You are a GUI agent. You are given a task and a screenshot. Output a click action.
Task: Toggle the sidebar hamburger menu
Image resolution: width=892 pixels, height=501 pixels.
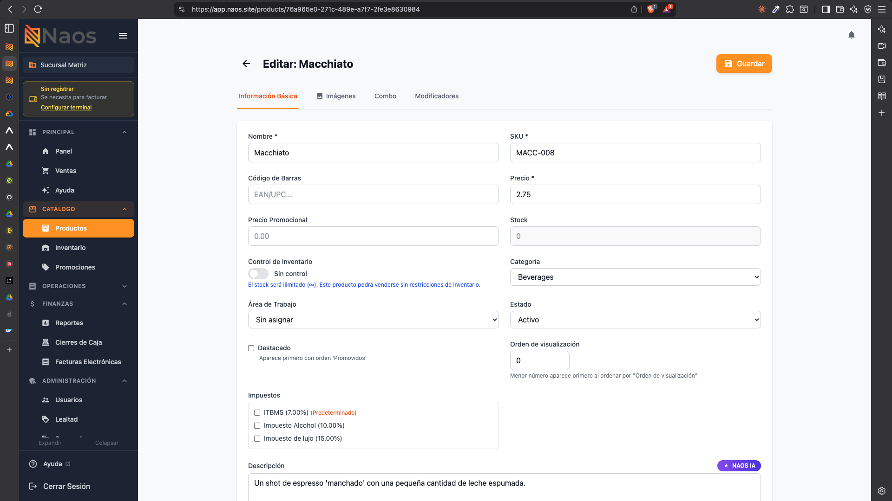tap(123, 36)
